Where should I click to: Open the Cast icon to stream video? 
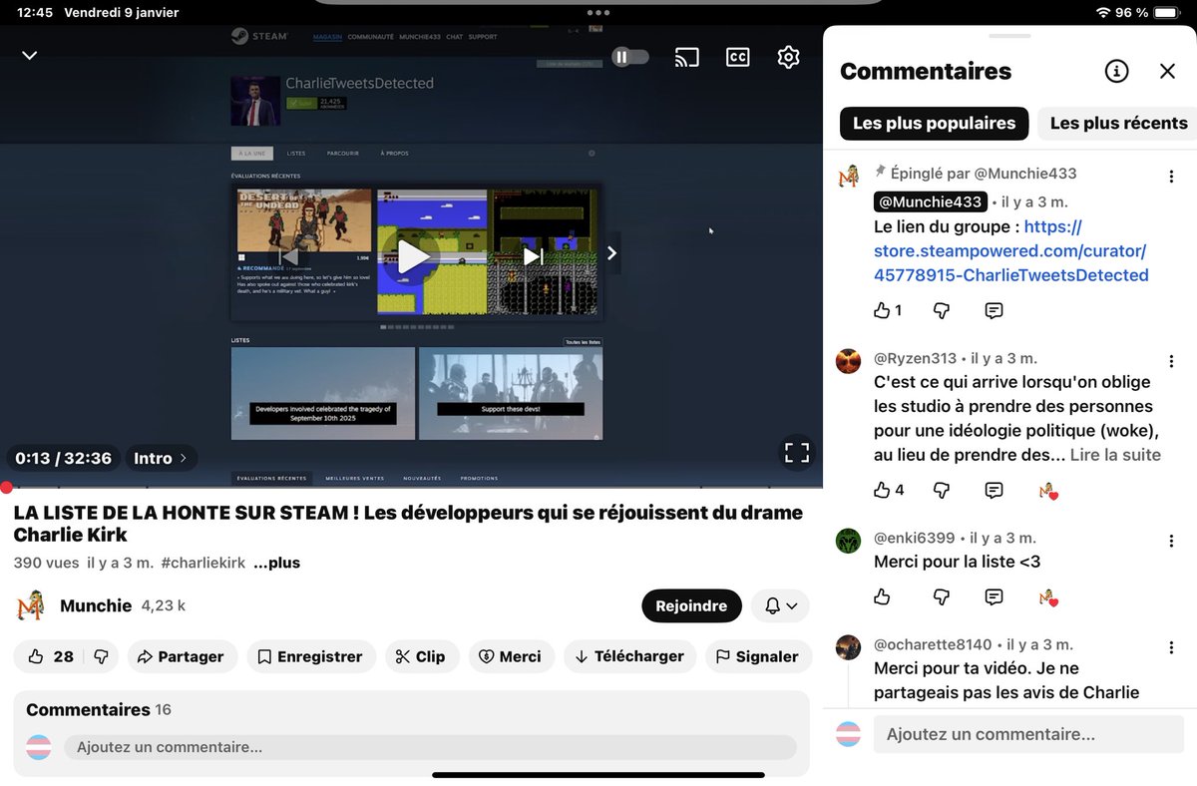click(686, 57)
